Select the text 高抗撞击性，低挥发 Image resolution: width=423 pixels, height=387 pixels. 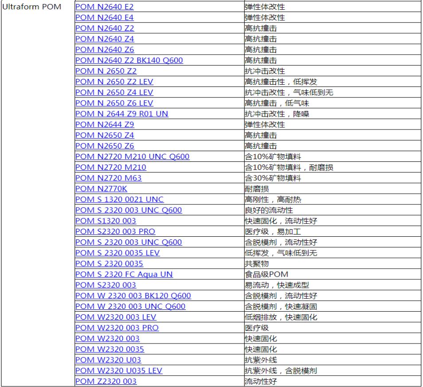(281, 82)
